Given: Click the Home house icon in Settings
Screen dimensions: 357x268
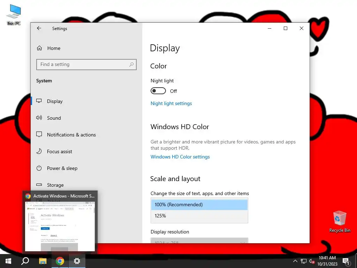Looking at the screenshot, I should pos(39,48).
